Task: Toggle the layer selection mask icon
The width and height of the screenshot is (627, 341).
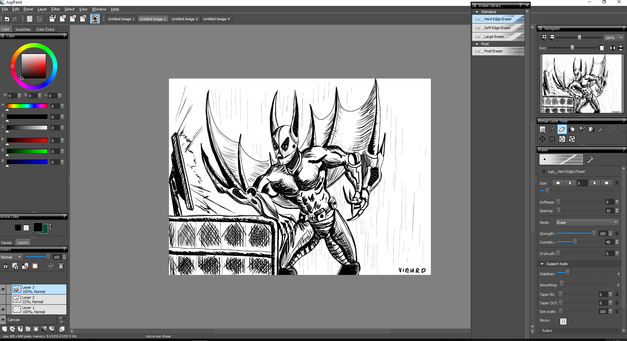Action: coord(35,266)
